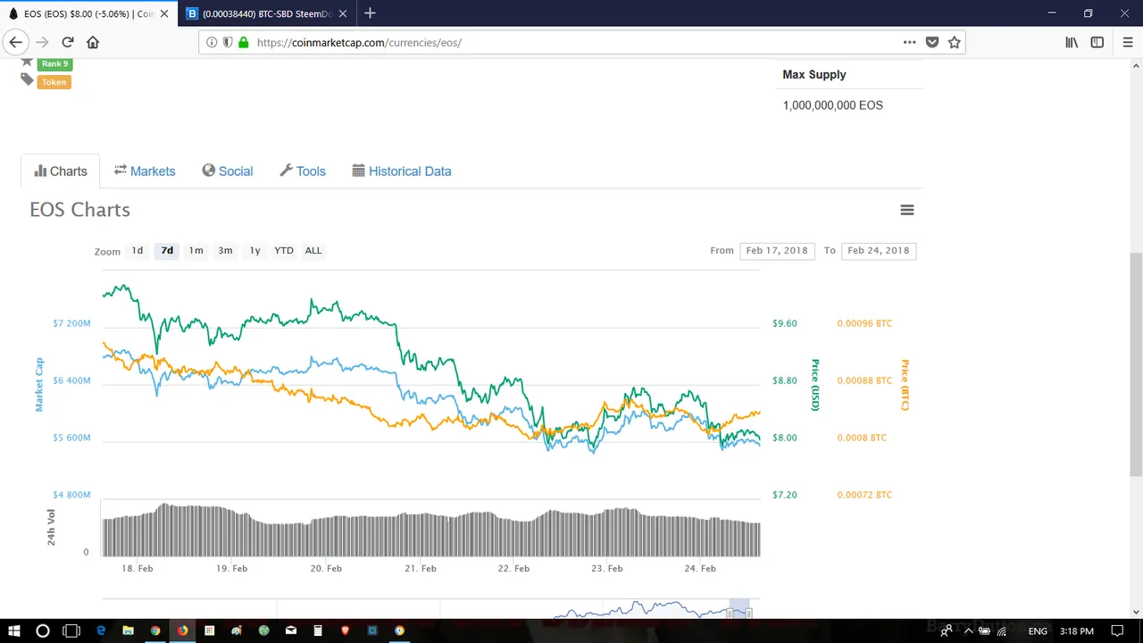View the green padlock connection details
This screenshot has width=1143, height=643.
coord(243,42)
